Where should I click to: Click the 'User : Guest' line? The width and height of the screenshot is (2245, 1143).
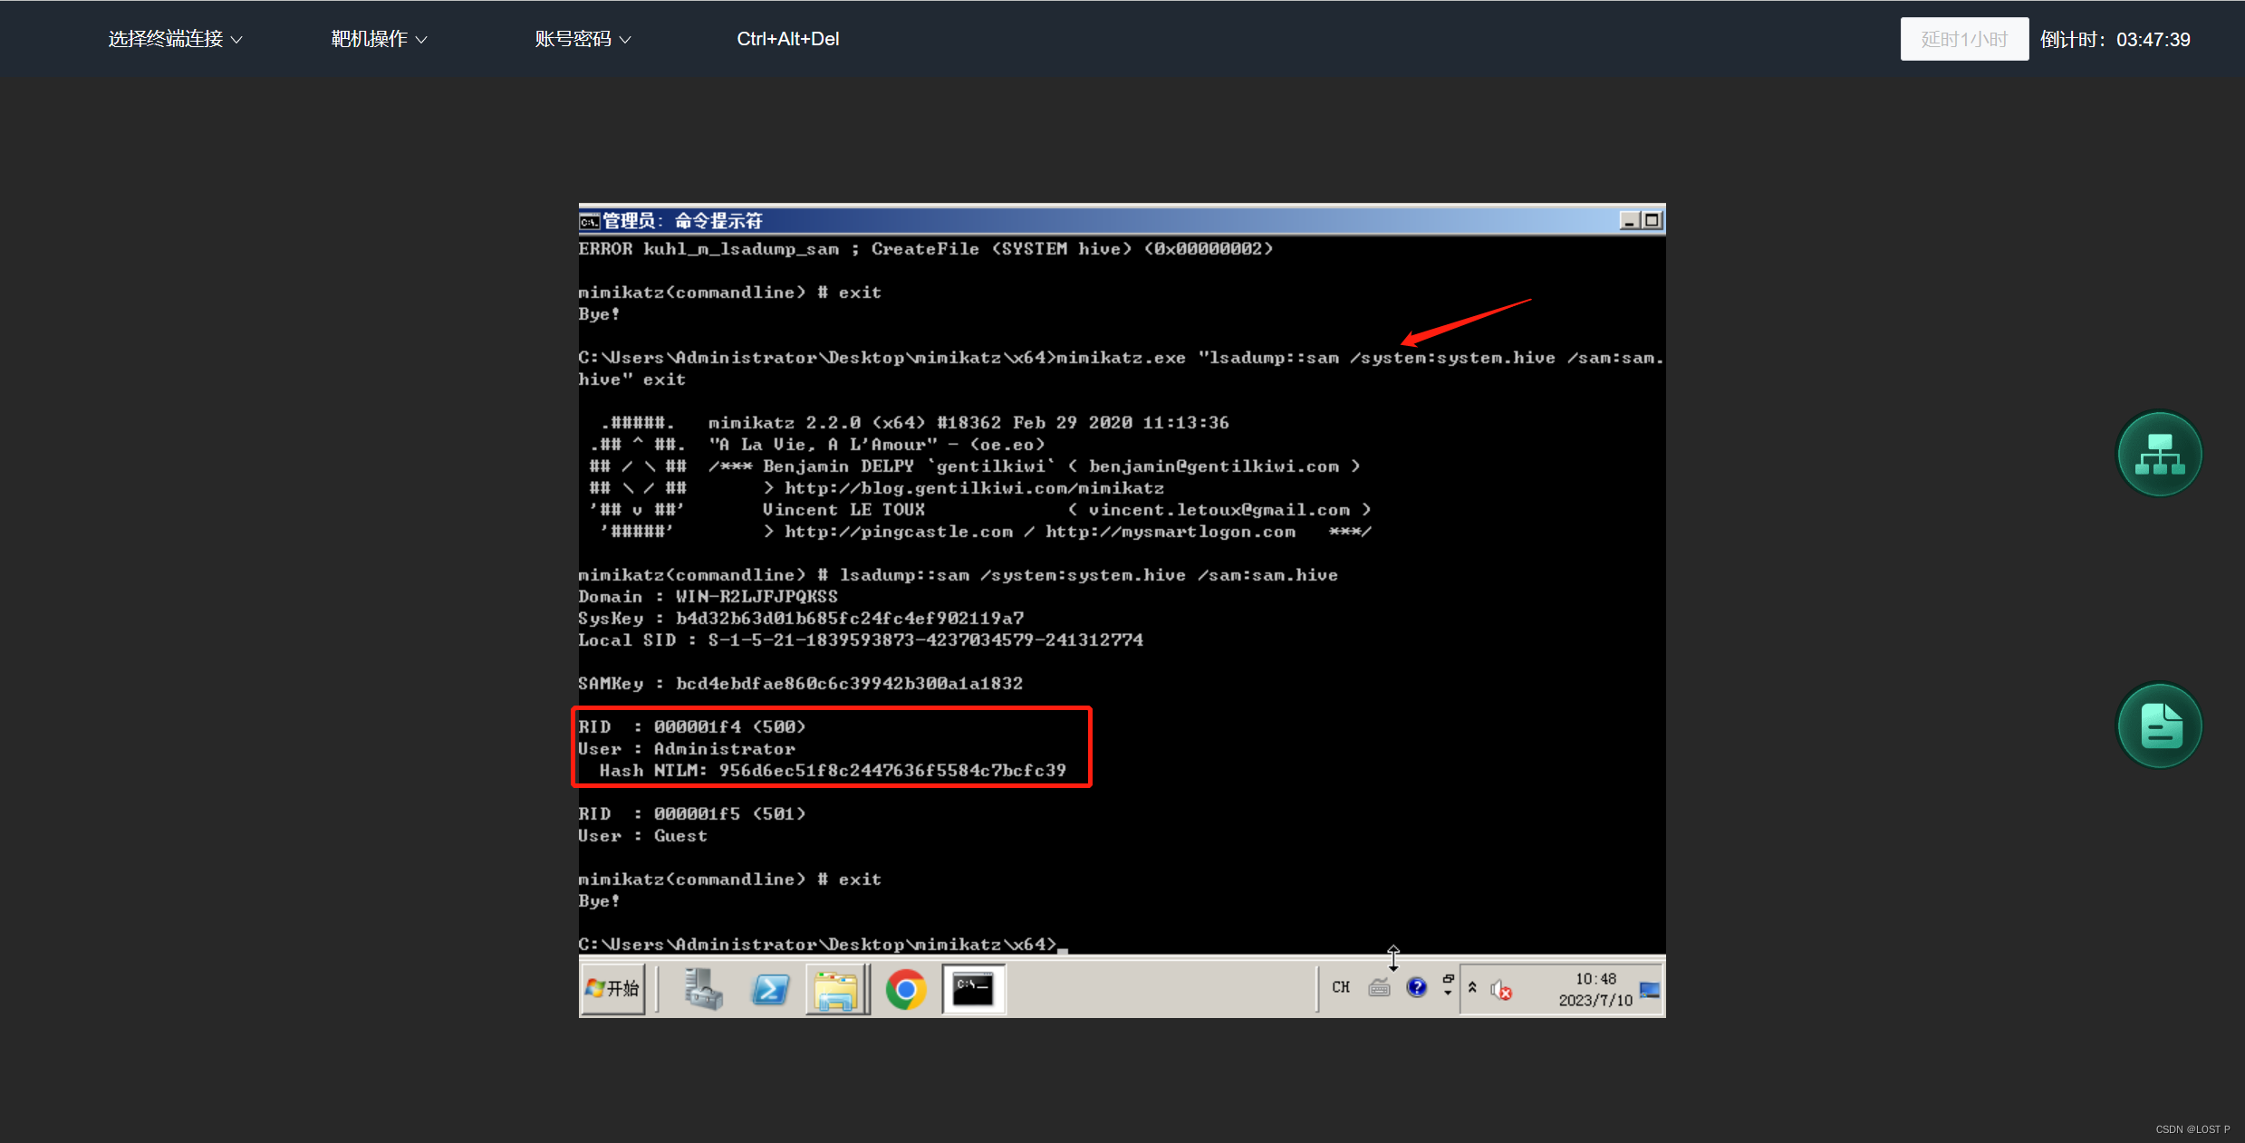[643, 835]
